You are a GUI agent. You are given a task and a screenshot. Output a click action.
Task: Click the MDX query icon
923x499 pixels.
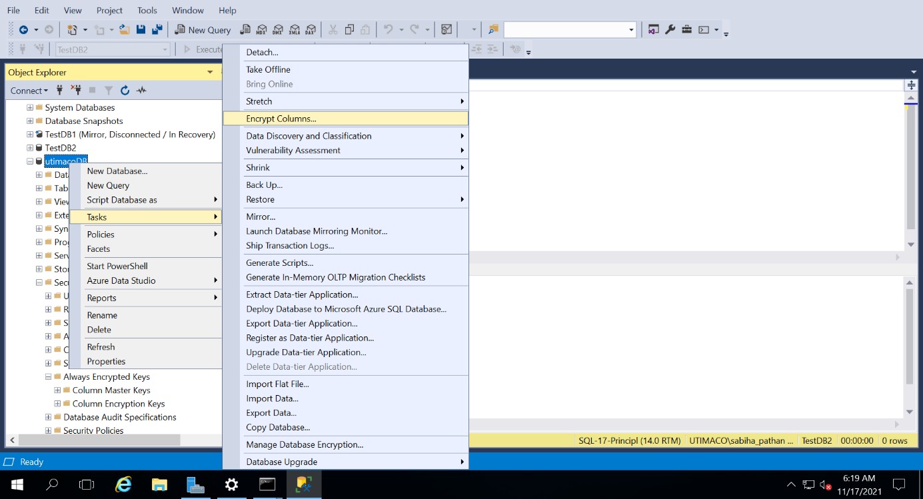[261, 29]
